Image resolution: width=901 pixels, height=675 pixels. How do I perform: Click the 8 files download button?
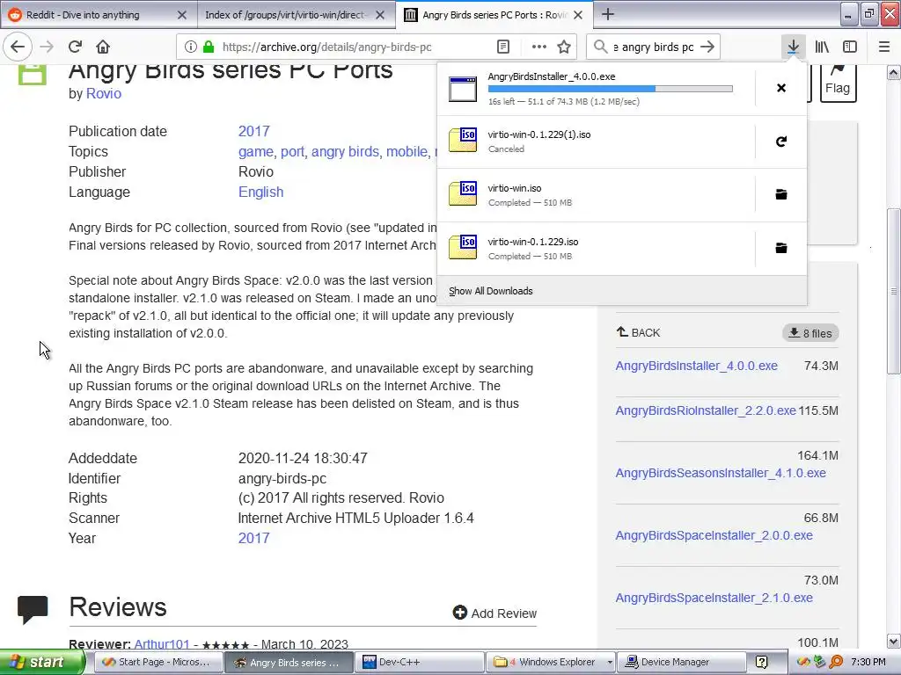[x=810, y=333]
